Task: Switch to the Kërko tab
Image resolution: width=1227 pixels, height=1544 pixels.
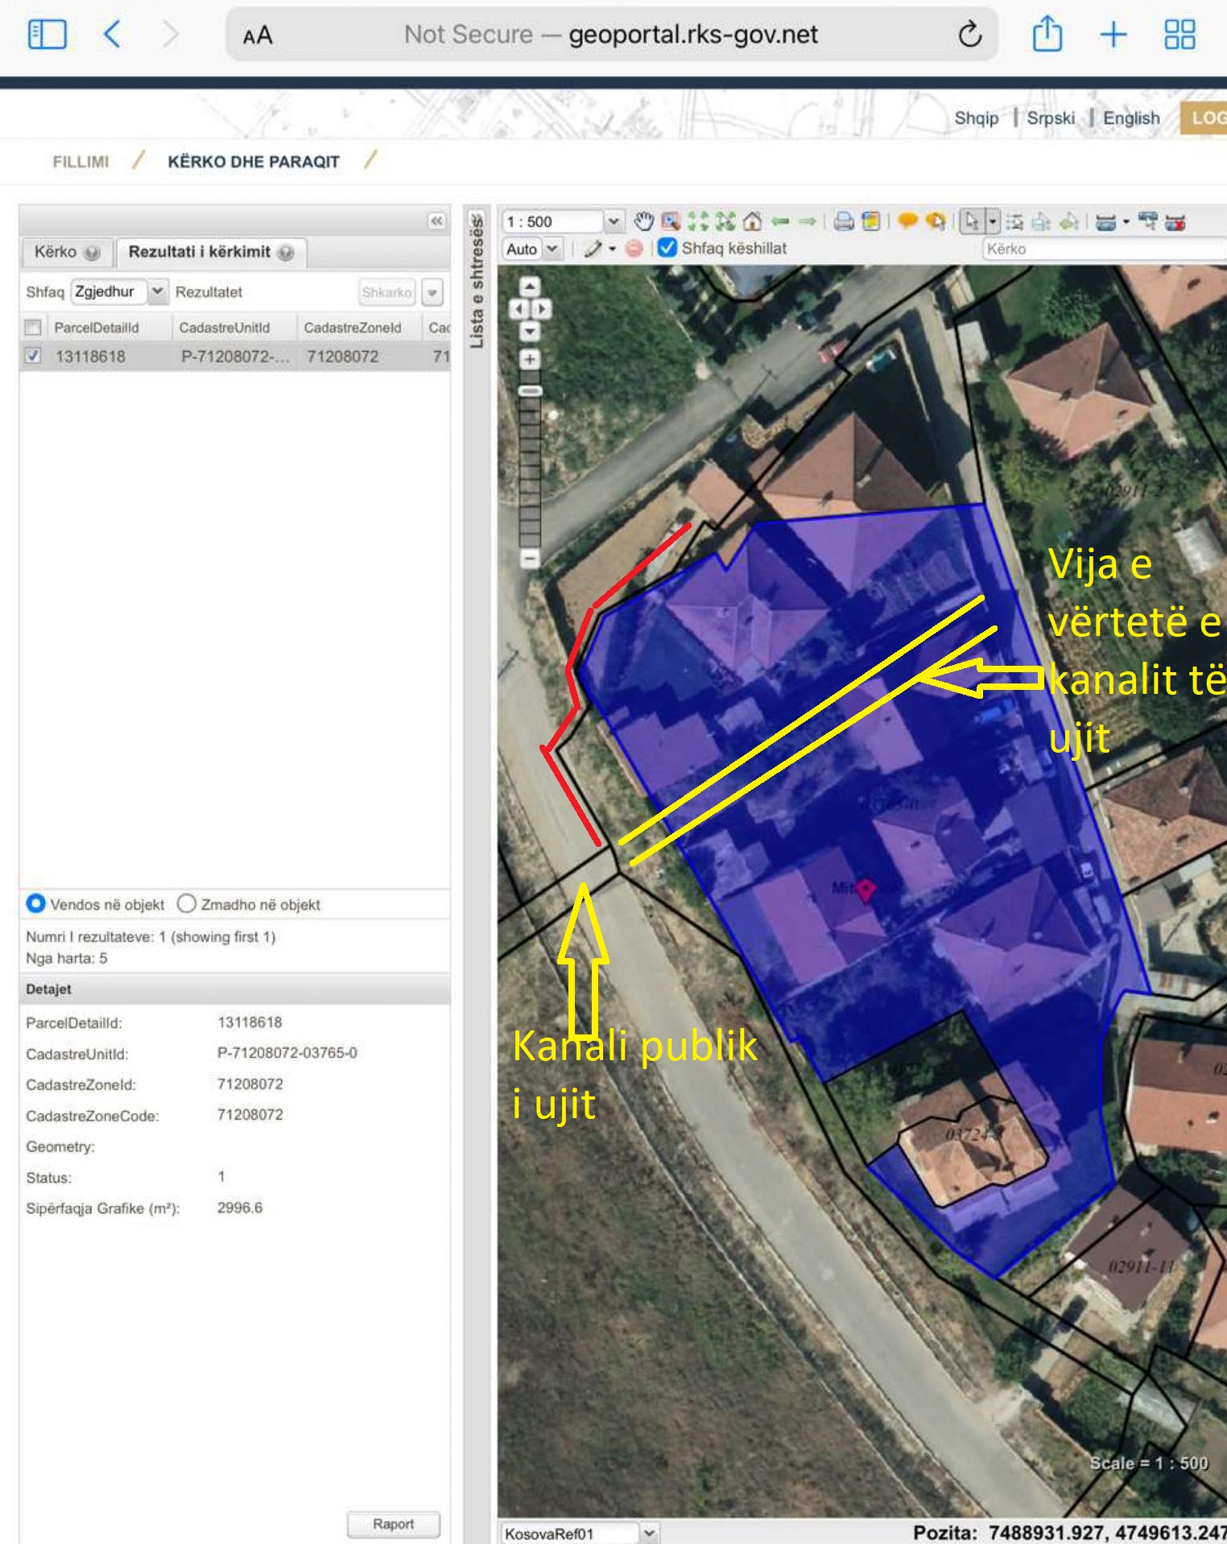Action: 66,252
